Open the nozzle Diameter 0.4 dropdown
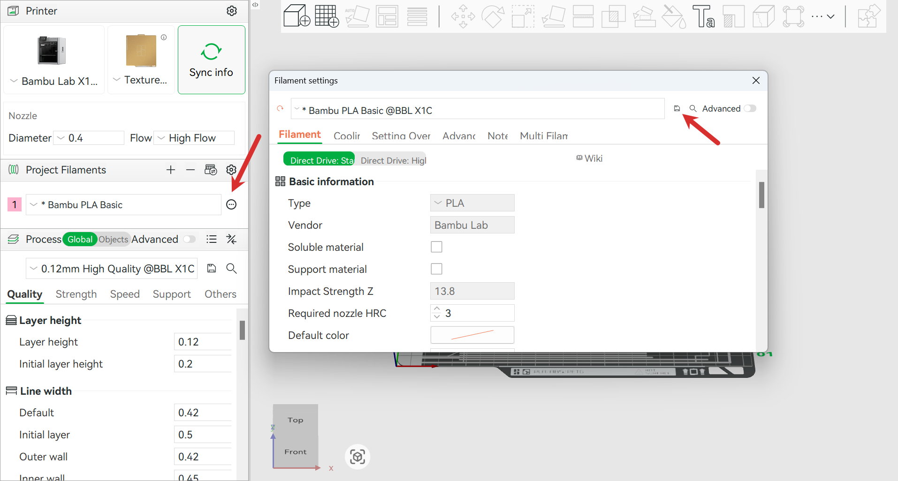Screen dimensions: 898x481 click(x=89, y=138)
